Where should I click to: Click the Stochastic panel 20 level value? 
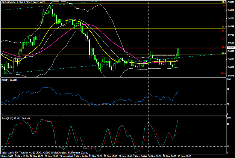pyautogui.click(x=228, y=146)
